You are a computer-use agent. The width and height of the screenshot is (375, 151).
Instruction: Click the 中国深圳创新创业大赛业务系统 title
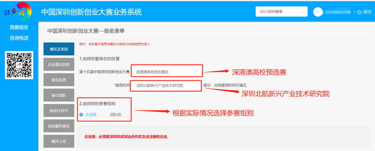coord(91,12)
